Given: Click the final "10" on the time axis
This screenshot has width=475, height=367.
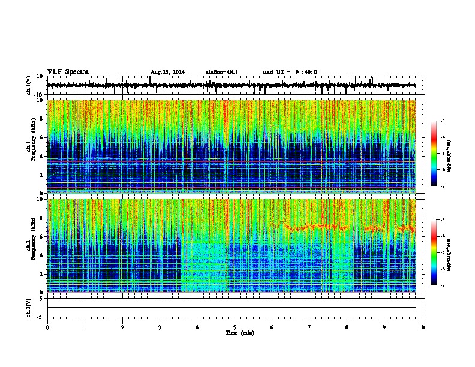Looking at the screenshot, I should click(x=422, y=327).
